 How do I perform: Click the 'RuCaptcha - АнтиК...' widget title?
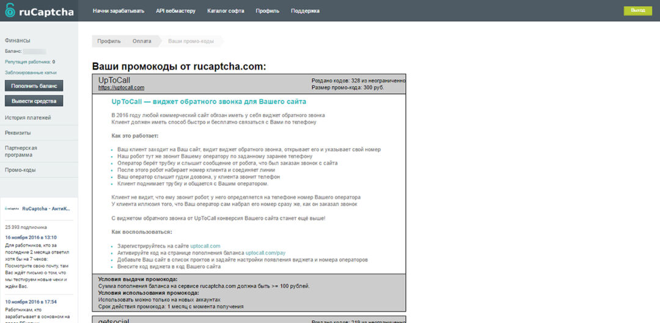click(46, 208)
